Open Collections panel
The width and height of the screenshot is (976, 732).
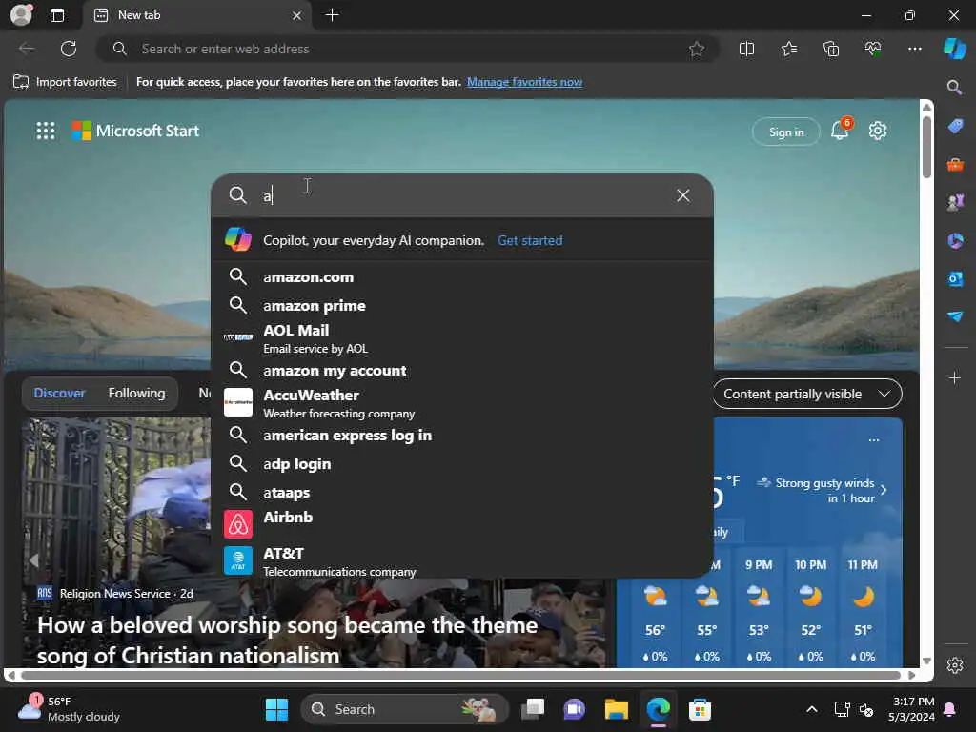tap(831, 49)
